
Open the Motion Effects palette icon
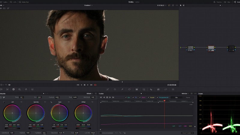pos(32,89)
